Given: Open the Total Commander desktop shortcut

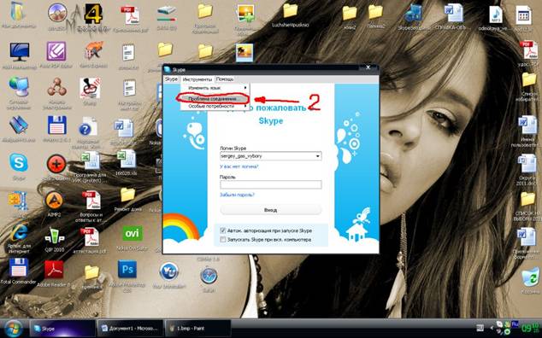Looking at the screenshot, I should 18,268.
